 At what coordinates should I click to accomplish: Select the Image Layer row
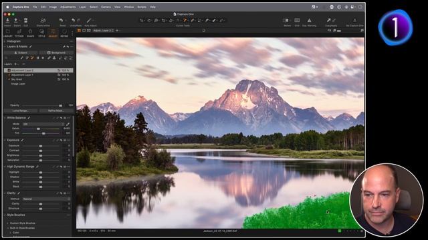tap(39, 84)
